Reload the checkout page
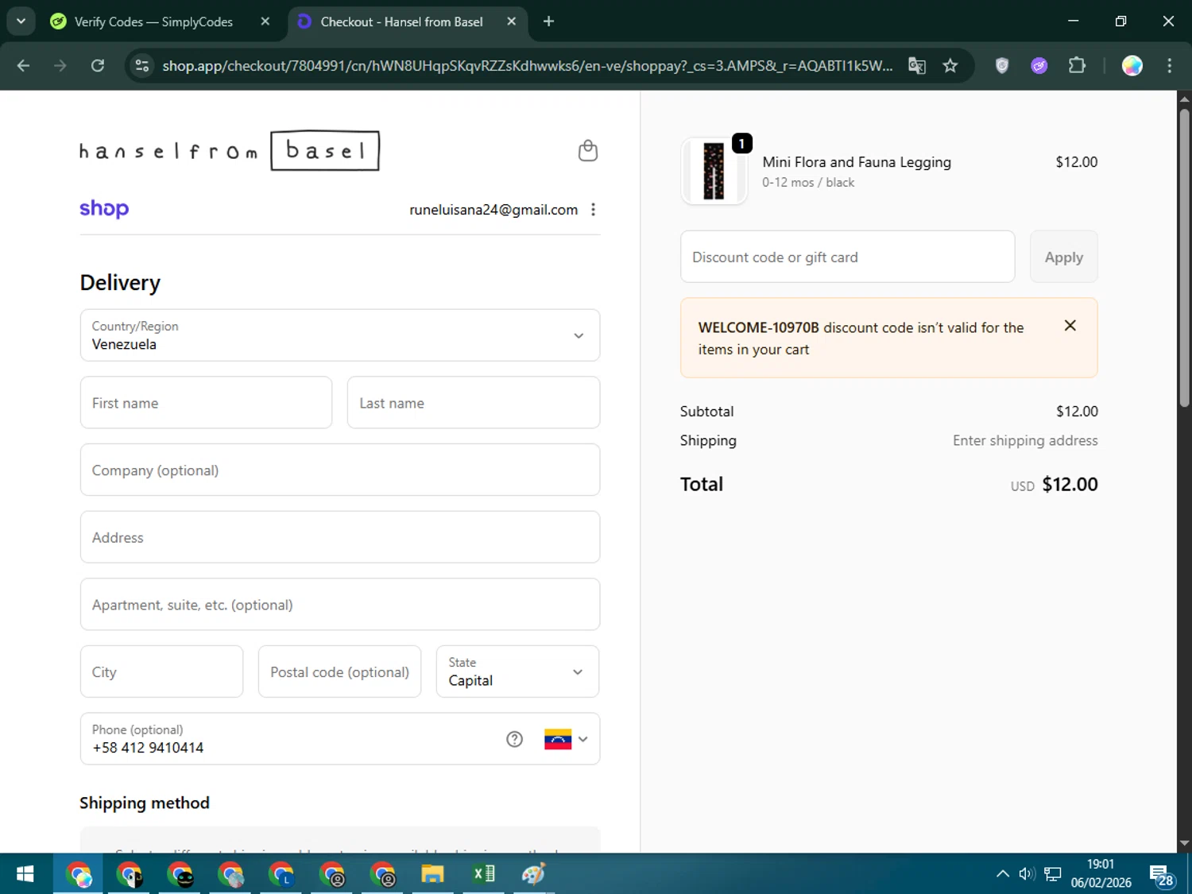The image size is (1192, 894). pos(98,65)
